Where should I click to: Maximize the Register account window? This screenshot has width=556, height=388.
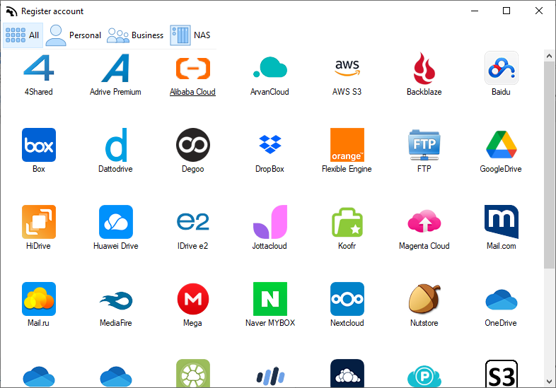506,11
